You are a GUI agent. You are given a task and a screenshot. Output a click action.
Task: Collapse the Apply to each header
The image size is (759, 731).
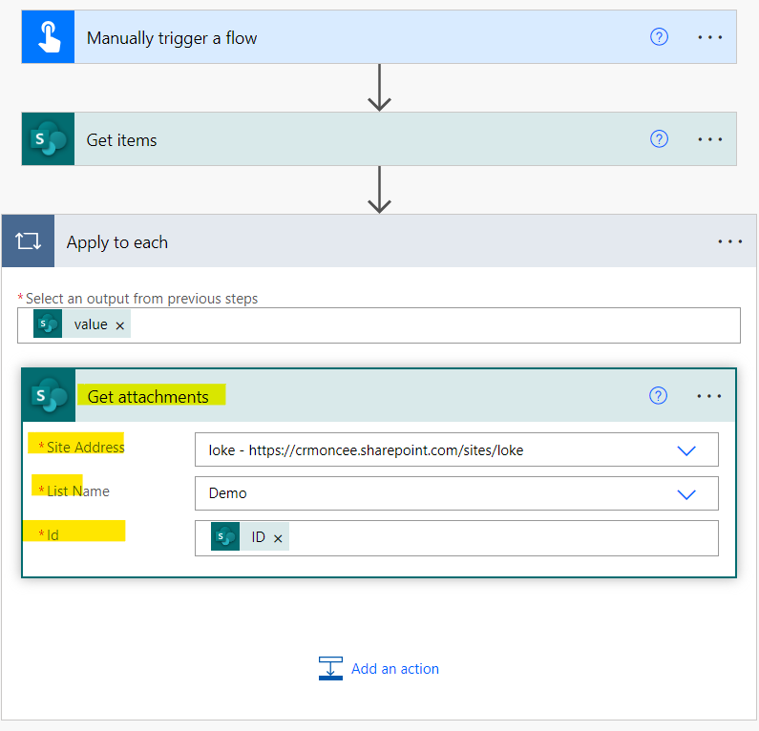point(379,240)
